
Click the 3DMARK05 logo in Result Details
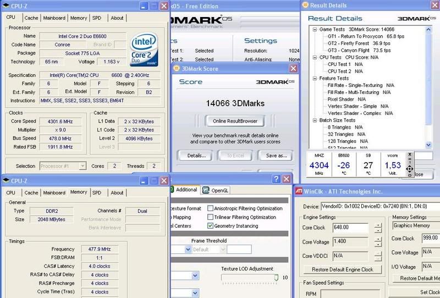[x=416, y=19]
